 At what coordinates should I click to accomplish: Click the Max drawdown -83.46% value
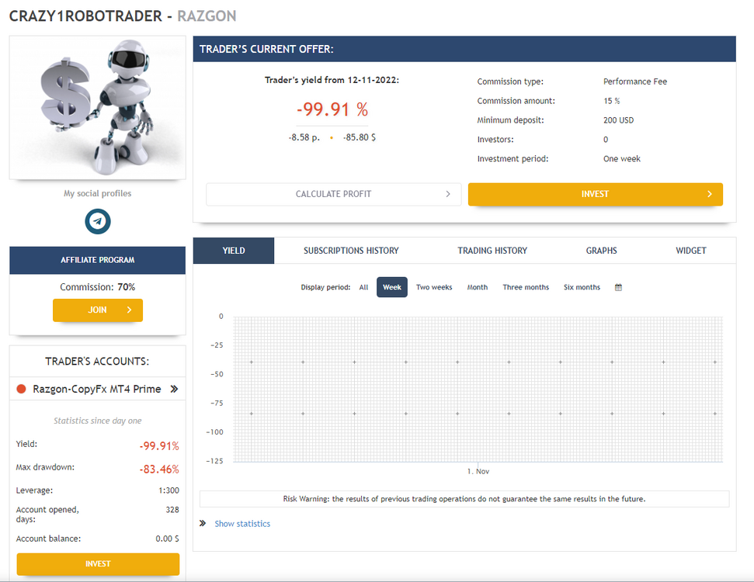[159, 469]
